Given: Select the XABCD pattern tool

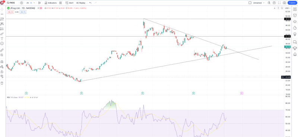Looking at the screenshot, I should (2, 24).
